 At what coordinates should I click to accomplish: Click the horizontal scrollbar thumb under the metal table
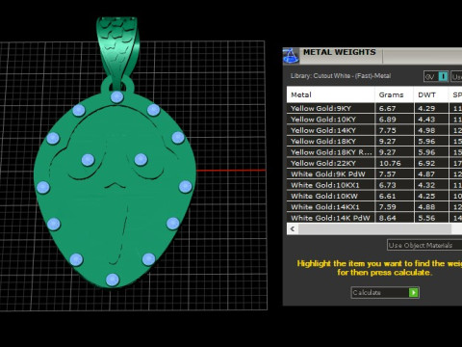374,229
